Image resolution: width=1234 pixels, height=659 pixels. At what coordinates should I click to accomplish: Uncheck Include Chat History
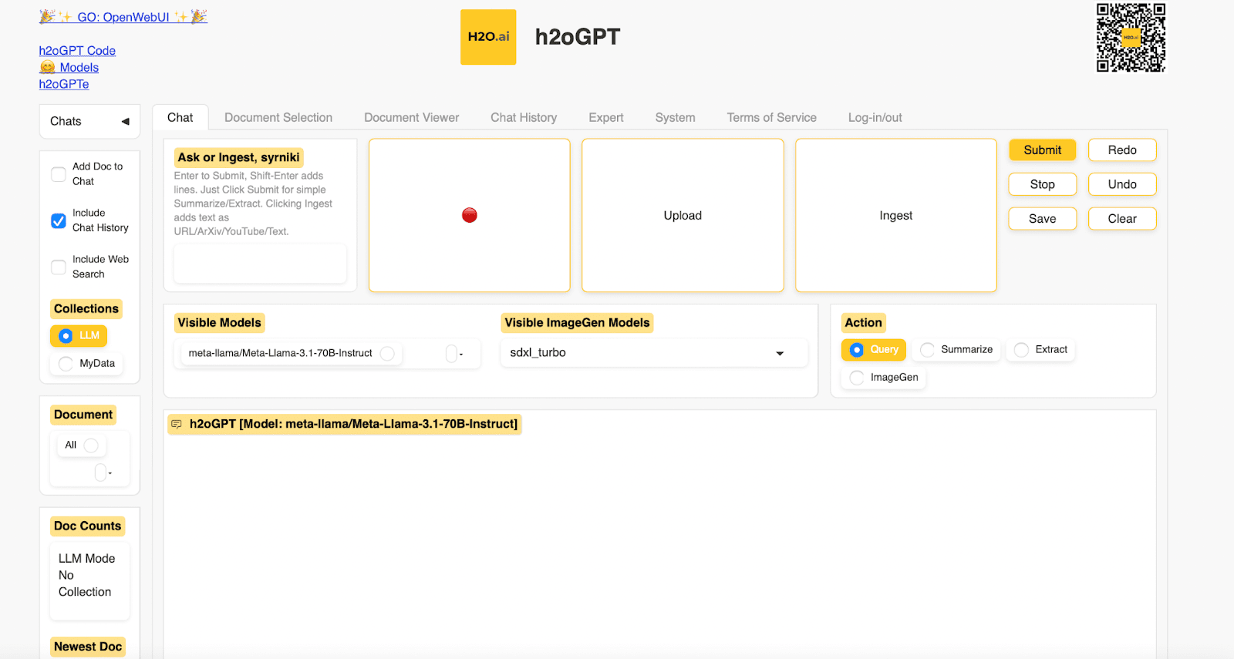(59, 220)
